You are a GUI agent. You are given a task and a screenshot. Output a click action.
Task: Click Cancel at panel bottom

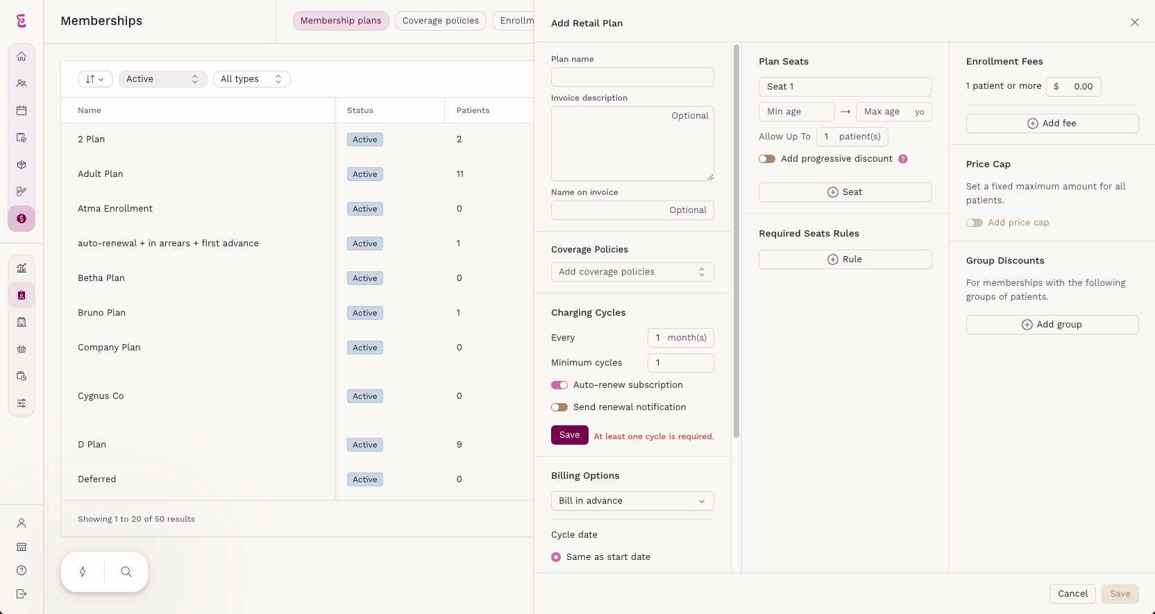1073,594
